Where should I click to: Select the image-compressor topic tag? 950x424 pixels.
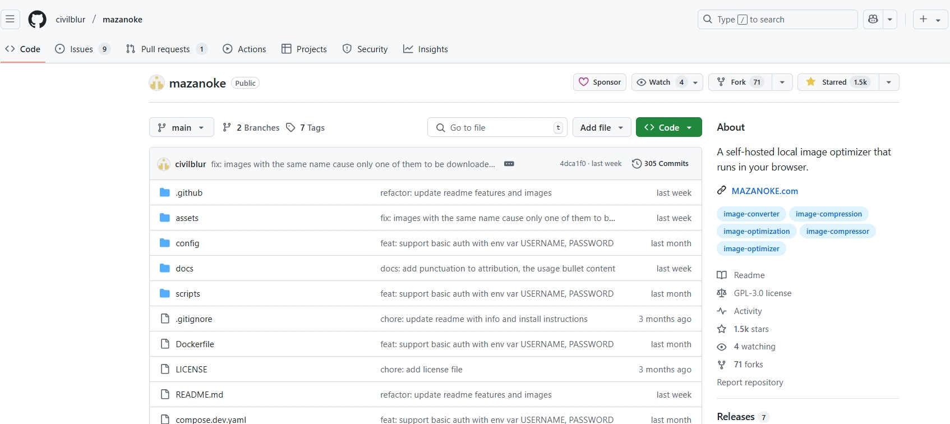(838, 231)
